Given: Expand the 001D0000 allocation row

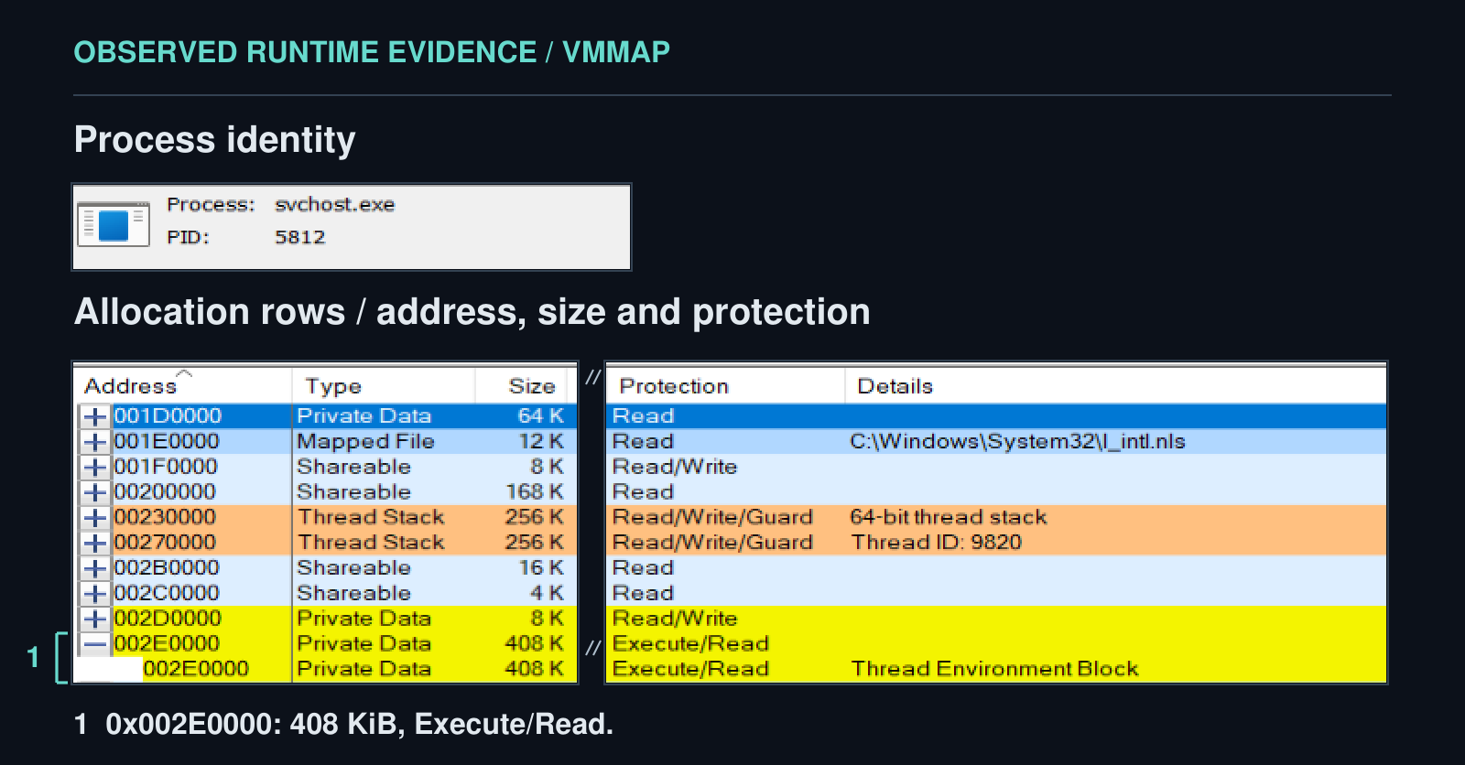Looking at the screenshot, I should [95, 416].
